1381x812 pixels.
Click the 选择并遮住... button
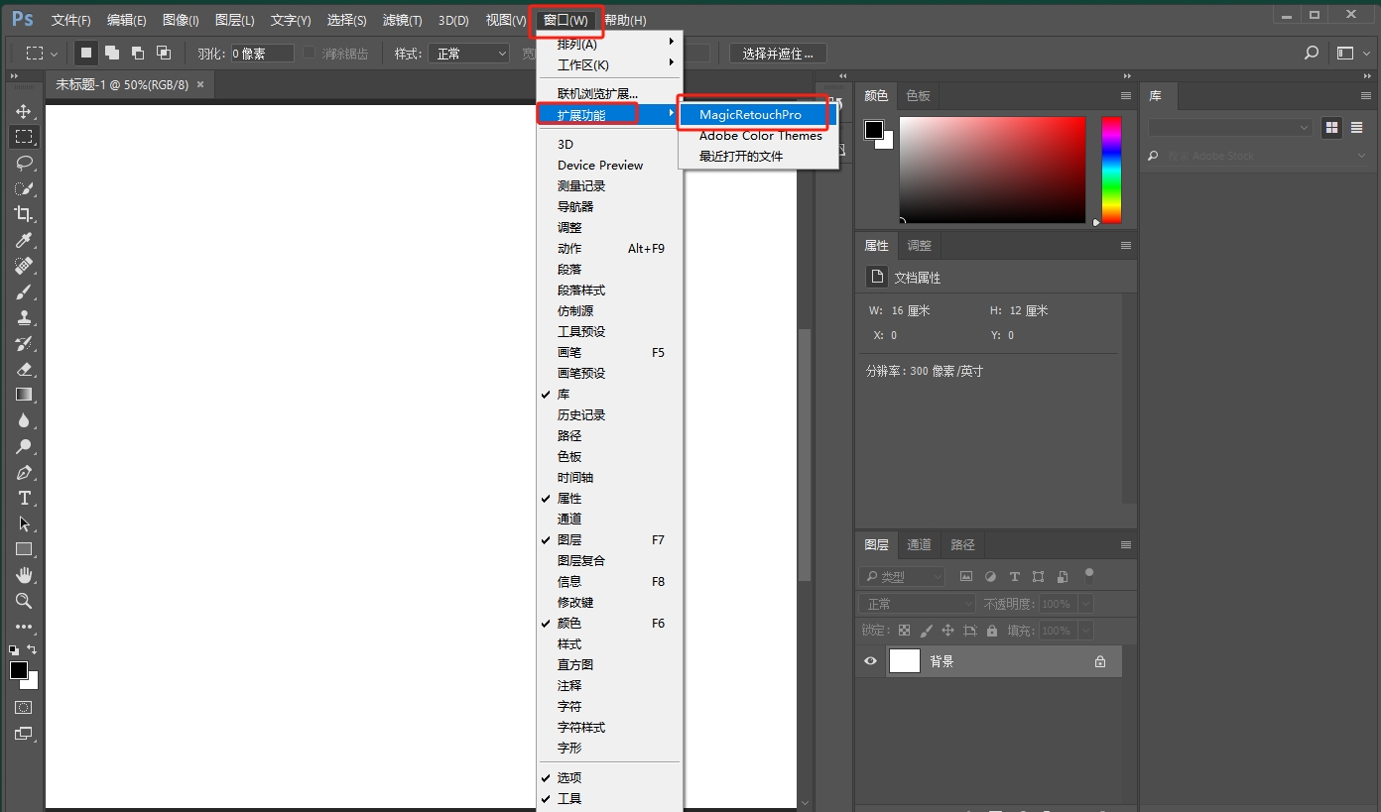pos(778,54)
